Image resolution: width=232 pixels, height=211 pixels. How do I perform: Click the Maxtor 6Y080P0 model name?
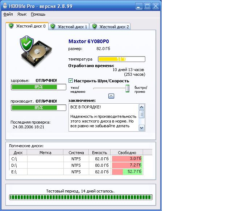tap(88, 41)
